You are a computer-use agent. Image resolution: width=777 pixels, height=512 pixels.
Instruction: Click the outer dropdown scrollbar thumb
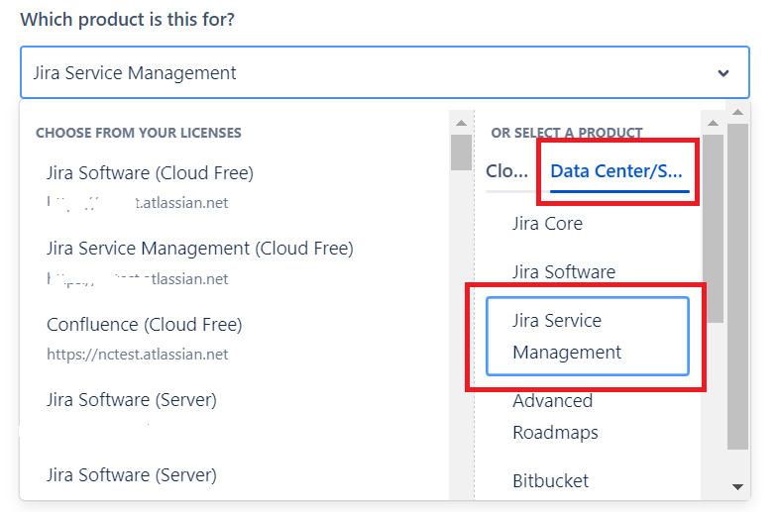click(x=737, y=287)
